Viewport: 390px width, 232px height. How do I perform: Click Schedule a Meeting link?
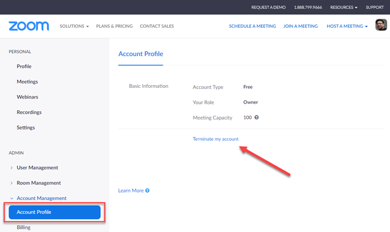(x=252, y=26)
